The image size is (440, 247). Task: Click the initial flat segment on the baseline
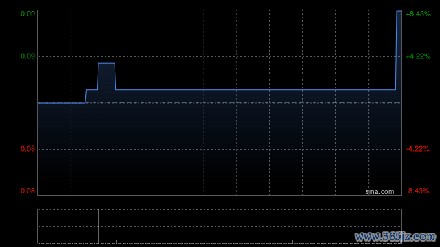[61, 103]
